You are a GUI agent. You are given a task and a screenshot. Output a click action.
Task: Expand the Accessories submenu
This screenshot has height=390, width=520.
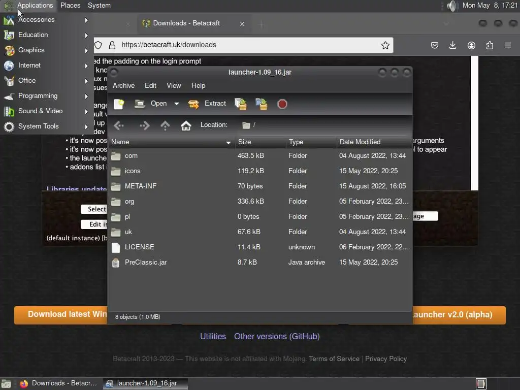point(46,20)
